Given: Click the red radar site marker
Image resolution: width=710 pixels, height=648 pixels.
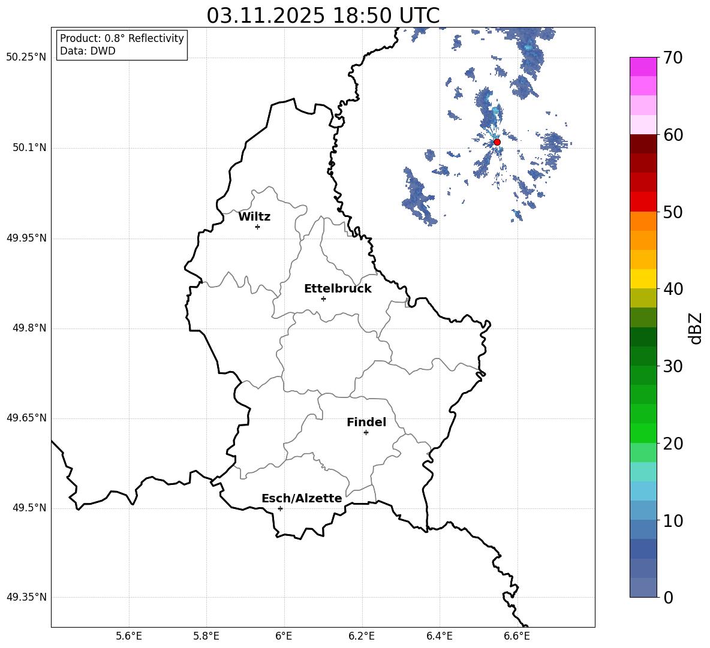Looking at the screenshot, I should tap(497, 142).
